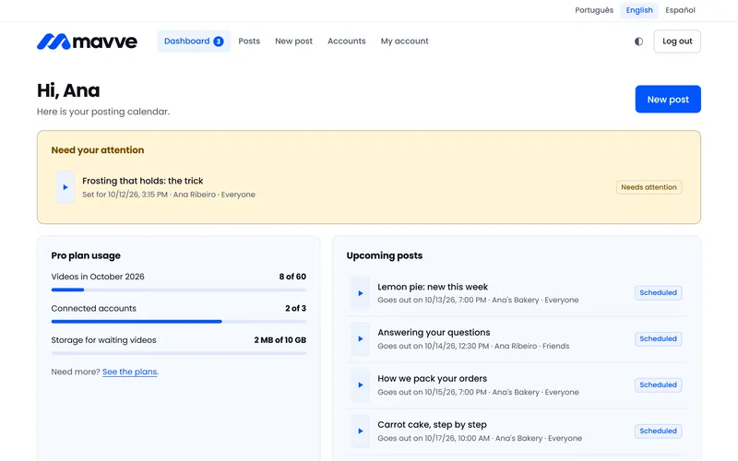Screen dimensions: 738x461
Task: Open the play thumbnail for Carrot cake post
Action: [361, 431]
